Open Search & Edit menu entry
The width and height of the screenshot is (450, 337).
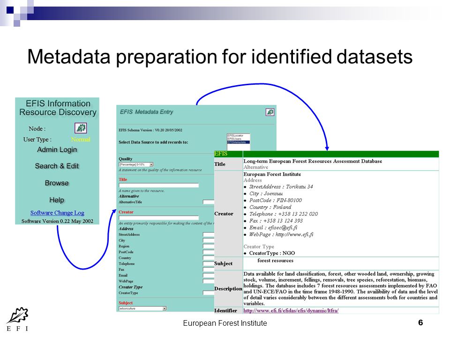(57, 166)
